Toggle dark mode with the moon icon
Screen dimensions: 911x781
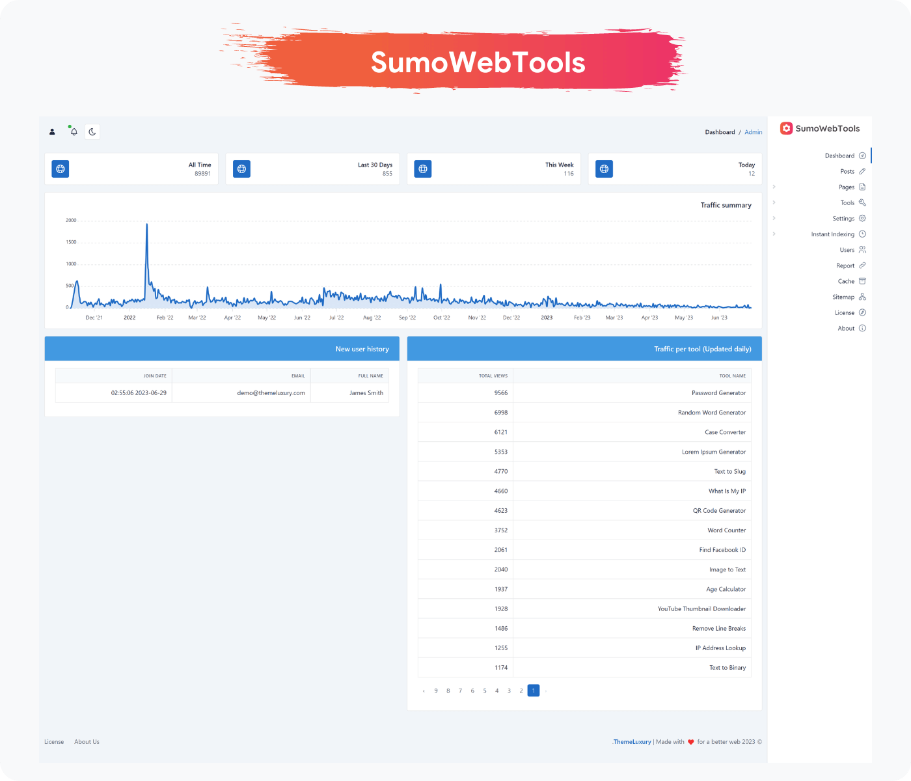point(92,131)
